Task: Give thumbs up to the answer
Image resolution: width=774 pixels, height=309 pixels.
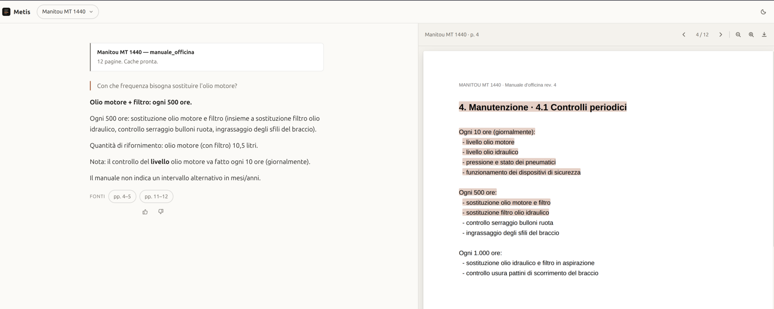Action: pyautogui.click(x=145, y=212)
